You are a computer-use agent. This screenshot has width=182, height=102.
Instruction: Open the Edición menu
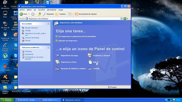(29, 10)
